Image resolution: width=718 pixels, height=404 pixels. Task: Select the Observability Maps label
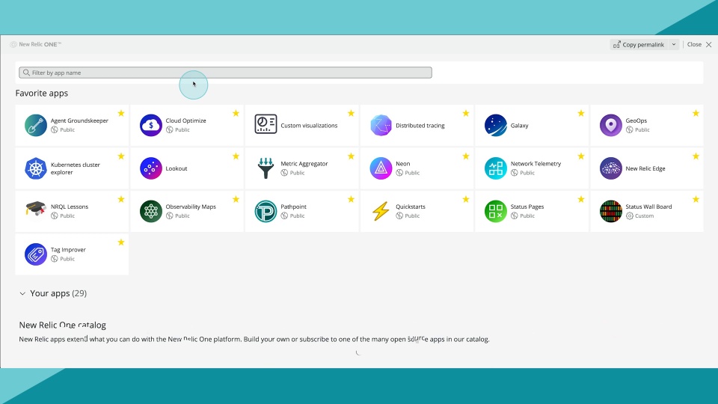[191, 206]
